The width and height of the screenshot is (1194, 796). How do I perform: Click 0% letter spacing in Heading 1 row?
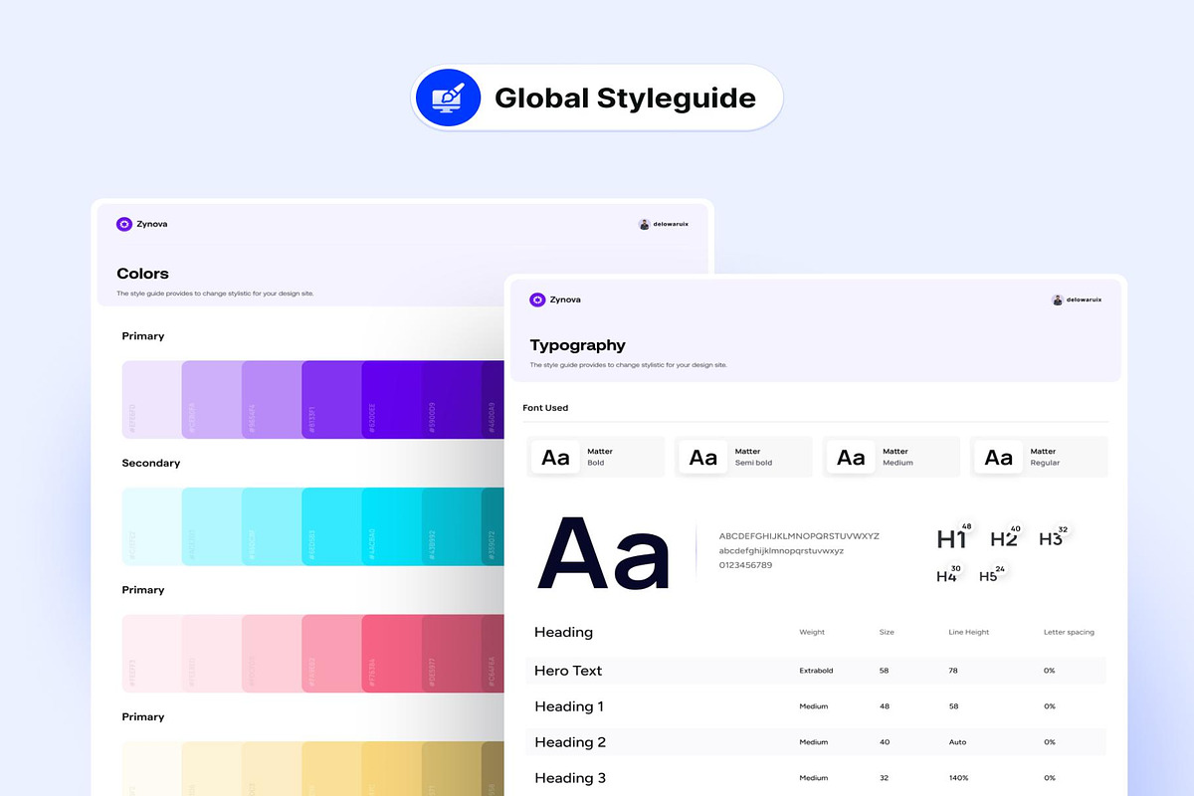1050,706
